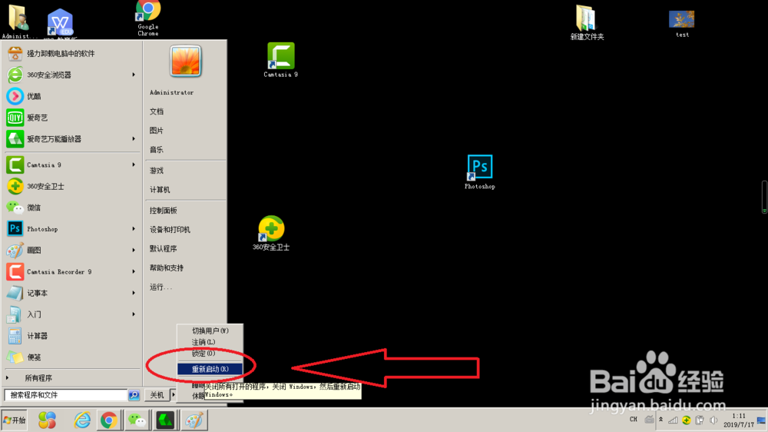Click the 关机 shutdown button
The image size is (768, 432).
point(157,395)
